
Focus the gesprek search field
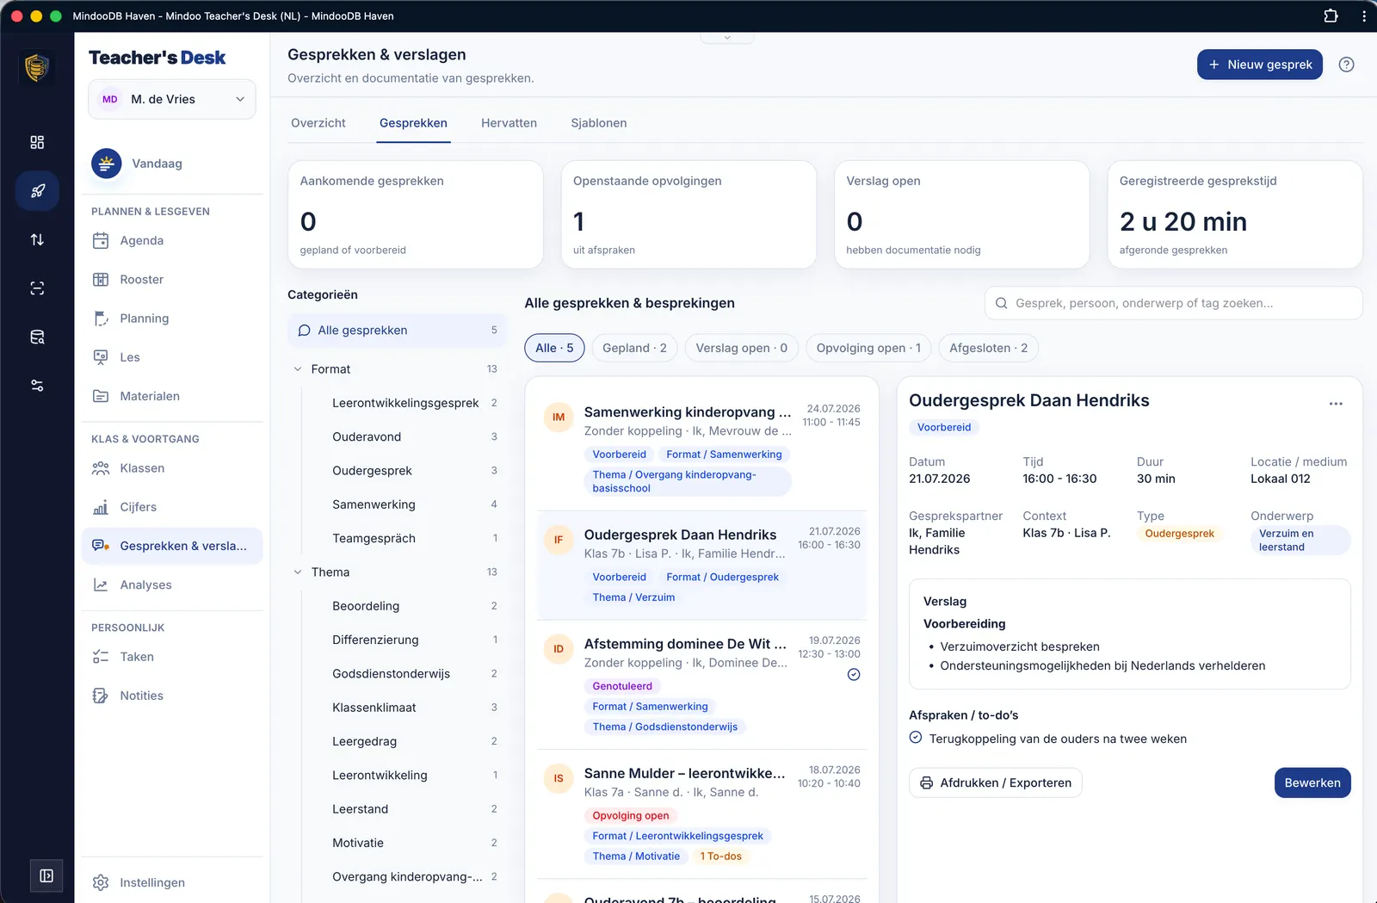[1173, 303]
